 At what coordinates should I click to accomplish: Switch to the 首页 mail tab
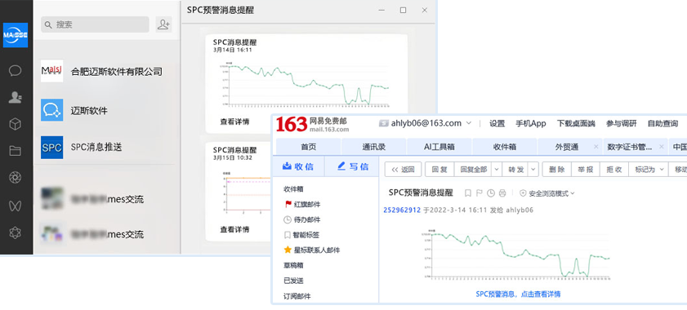[309, 147]
